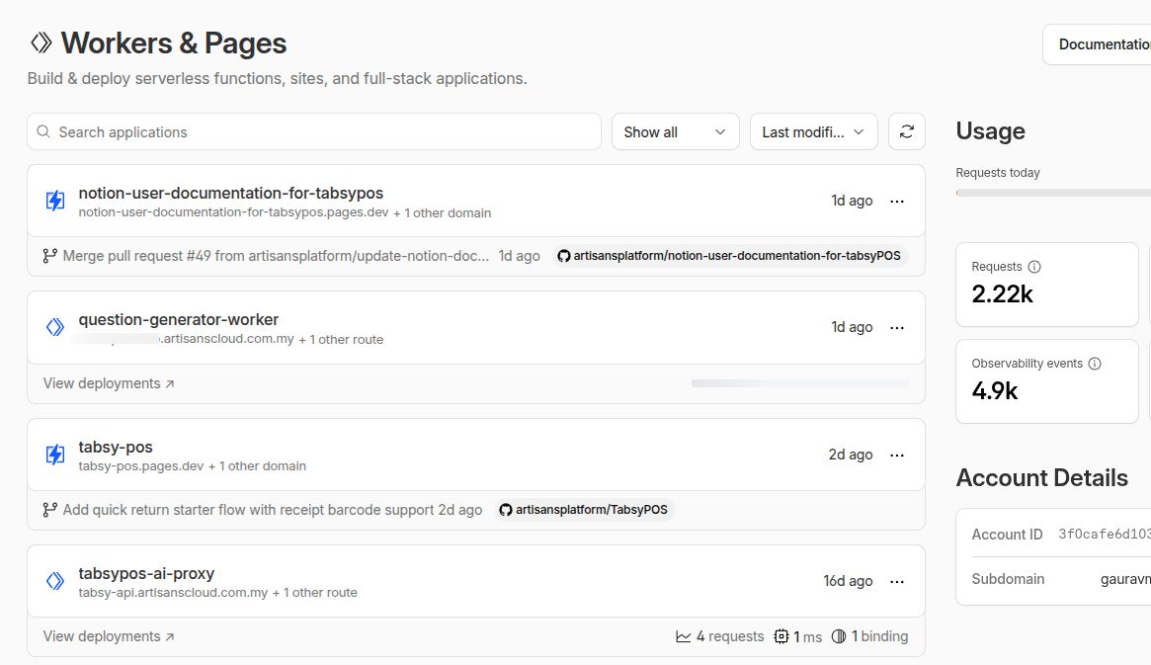Open the Show all filter dropdown

click(x=676, y=131)
